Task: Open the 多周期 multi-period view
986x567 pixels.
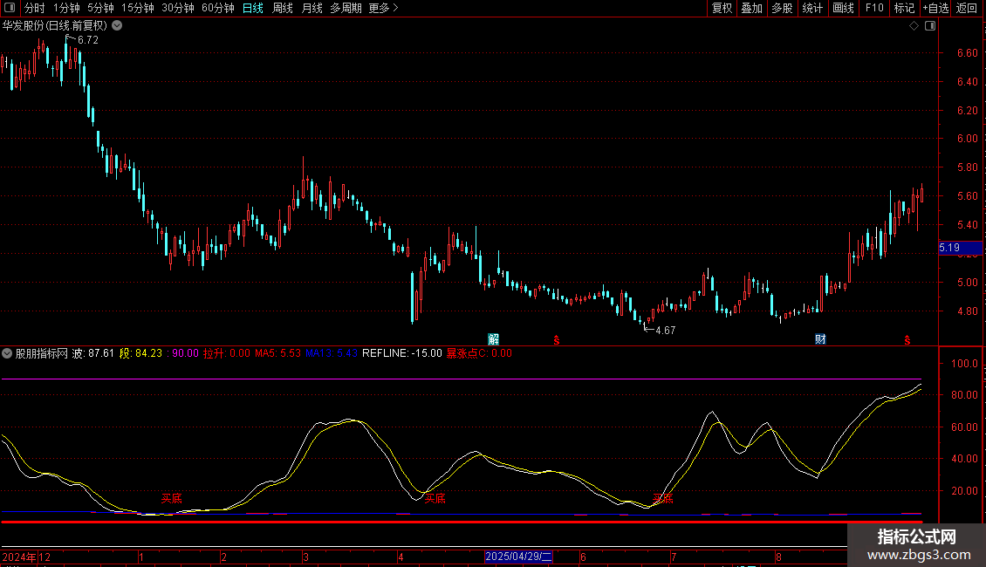Action: pos(346,8)
